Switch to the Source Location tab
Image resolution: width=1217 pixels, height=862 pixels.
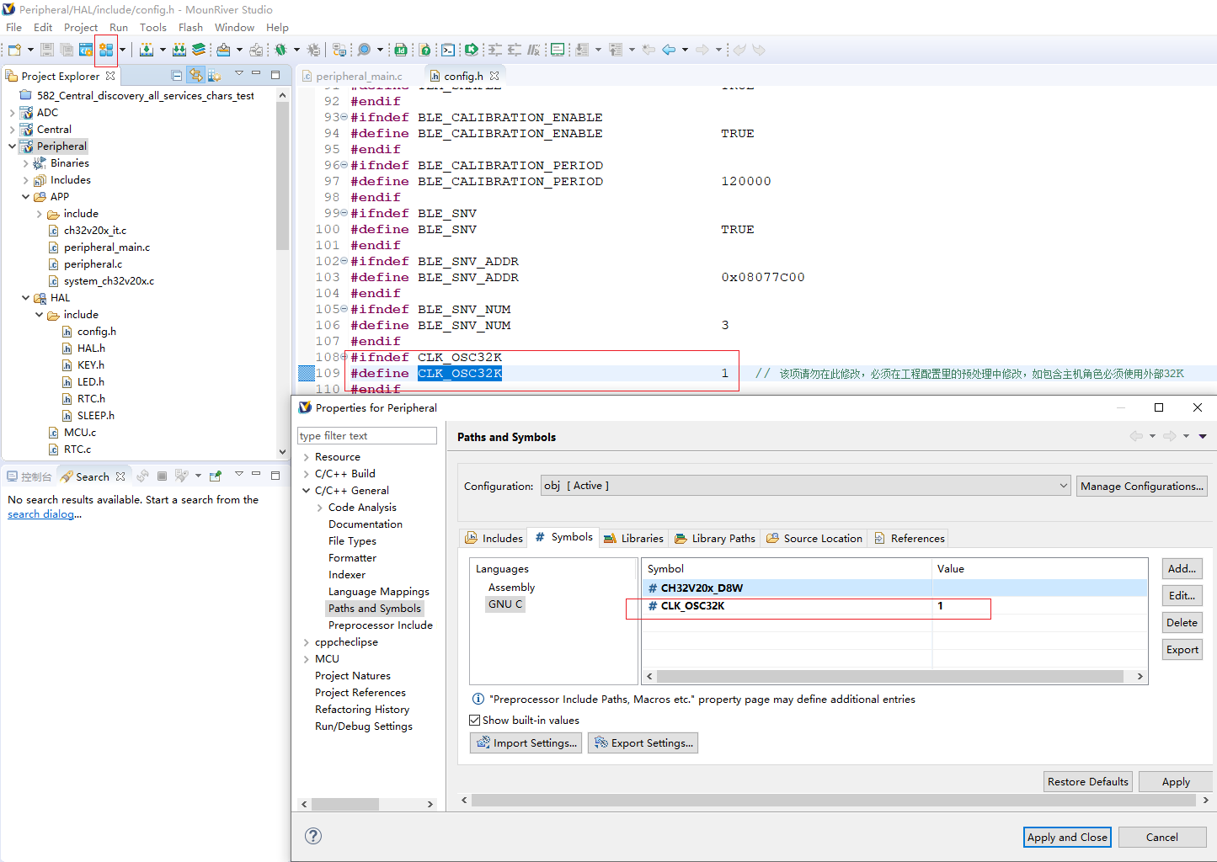[x=814, y=538]
